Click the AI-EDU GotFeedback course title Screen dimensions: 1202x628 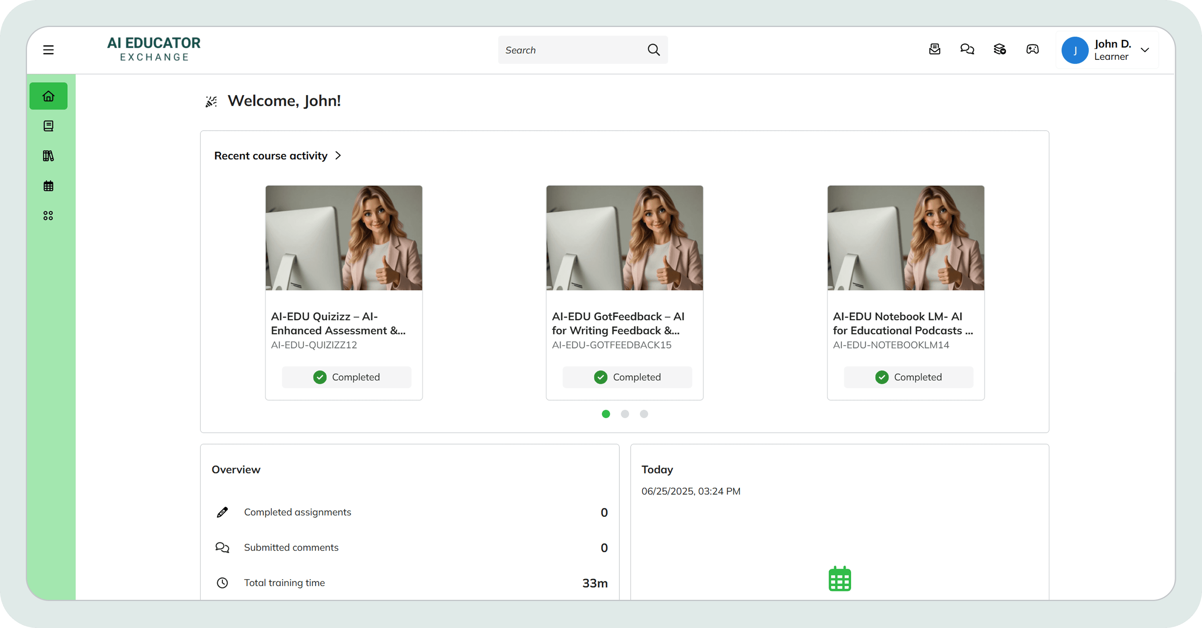618,323
